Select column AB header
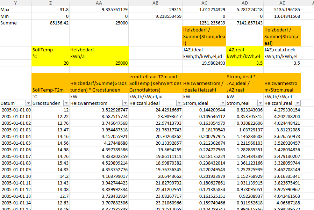 [x=155, y=3]
